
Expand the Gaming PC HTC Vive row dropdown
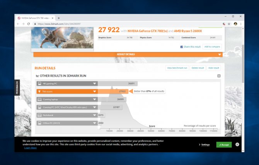pos(94,107)
